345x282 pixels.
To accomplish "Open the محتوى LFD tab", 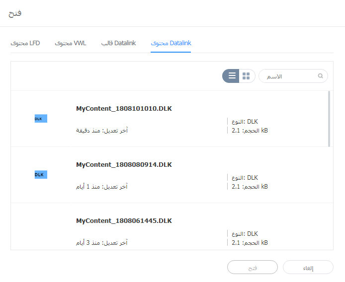I will click(25, 43).
